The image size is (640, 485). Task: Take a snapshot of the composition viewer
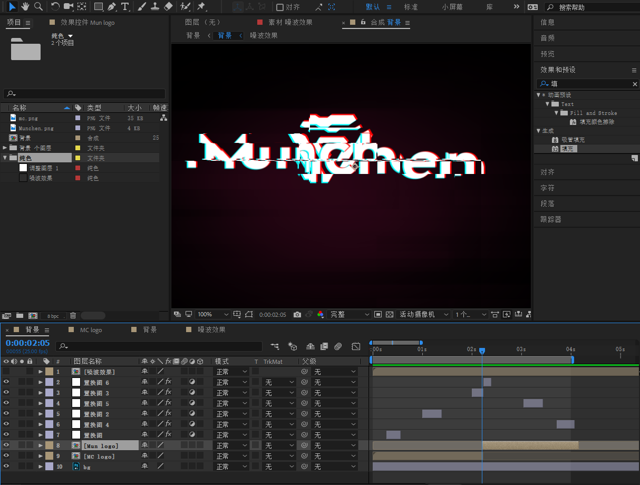click(x=297, y=314)
